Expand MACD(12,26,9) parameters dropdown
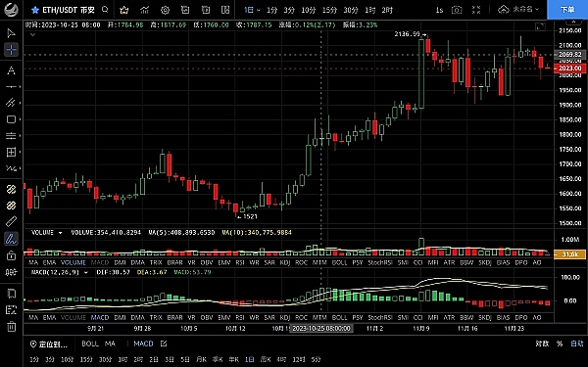The height and width of the screenshot is (367, 588). 86,272
